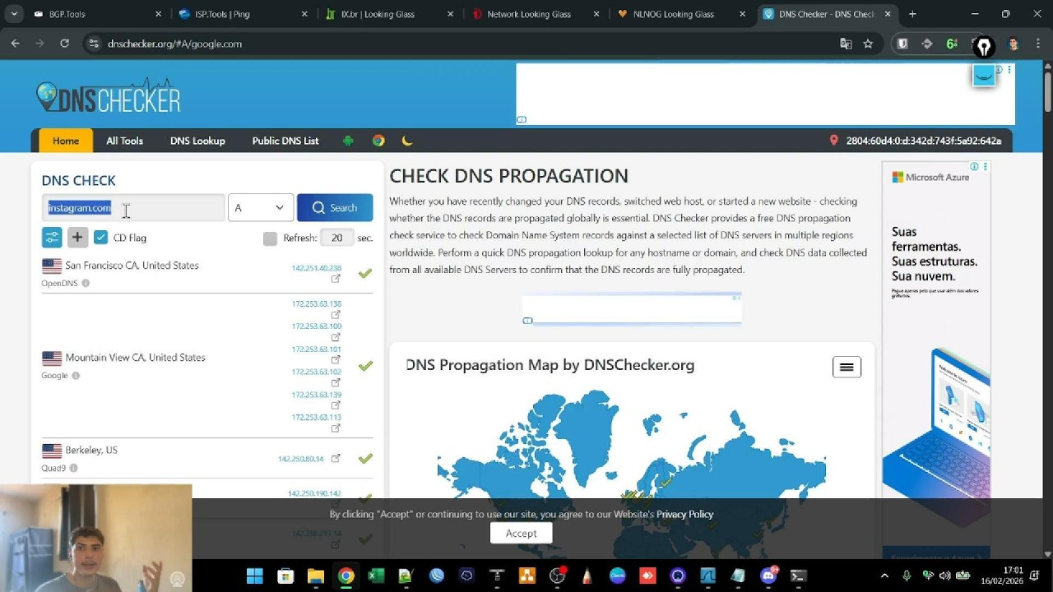The height and width of the screenshot is (592, 1053).
Task: Toggle the CD Flag checkbox
Action: 100,238
